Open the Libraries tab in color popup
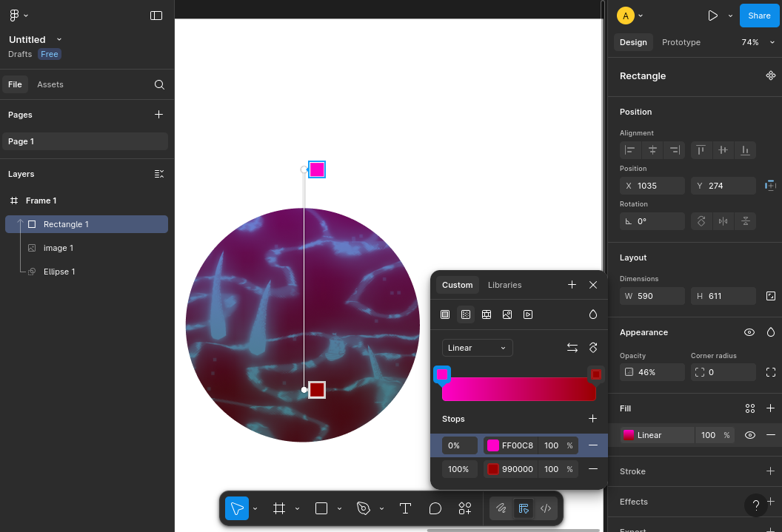This screenshot has height=532, width=782. click(x=504, y=285)
